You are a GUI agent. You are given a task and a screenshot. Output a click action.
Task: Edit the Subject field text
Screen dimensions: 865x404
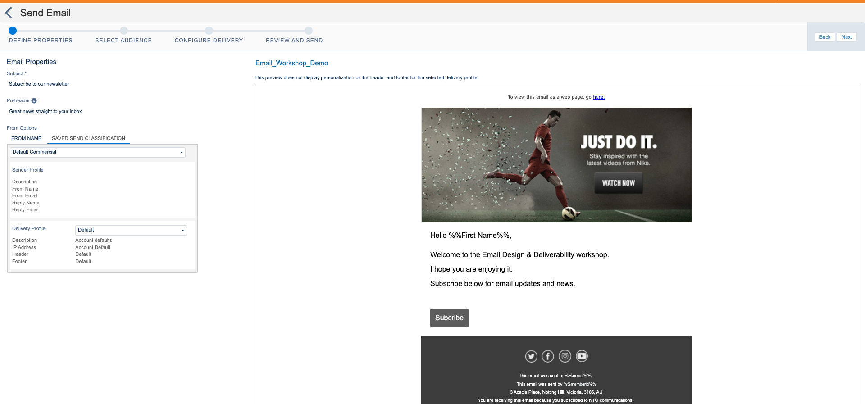pos(39,84)
